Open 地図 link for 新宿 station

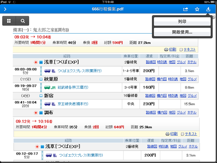[183, 96]
